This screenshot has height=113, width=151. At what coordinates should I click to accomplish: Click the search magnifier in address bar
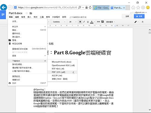pyautogui.click(x=79, y=7)
